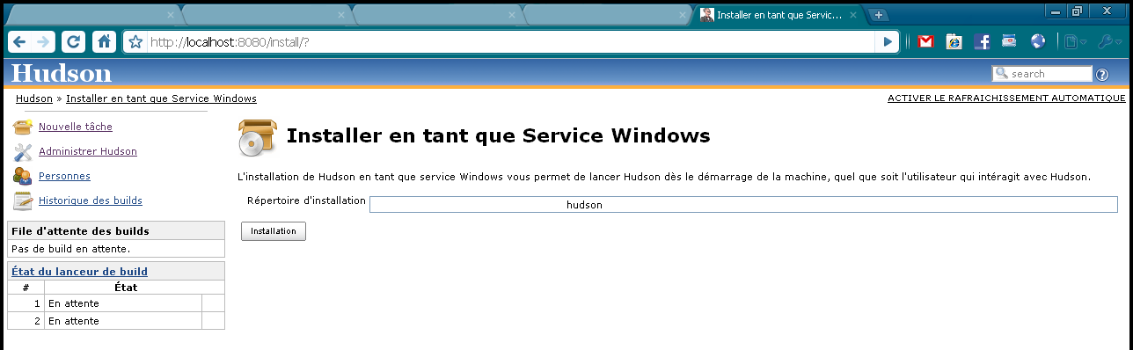Click executor 1 En attente row
1133x350 pixels.
click(116, 303)
